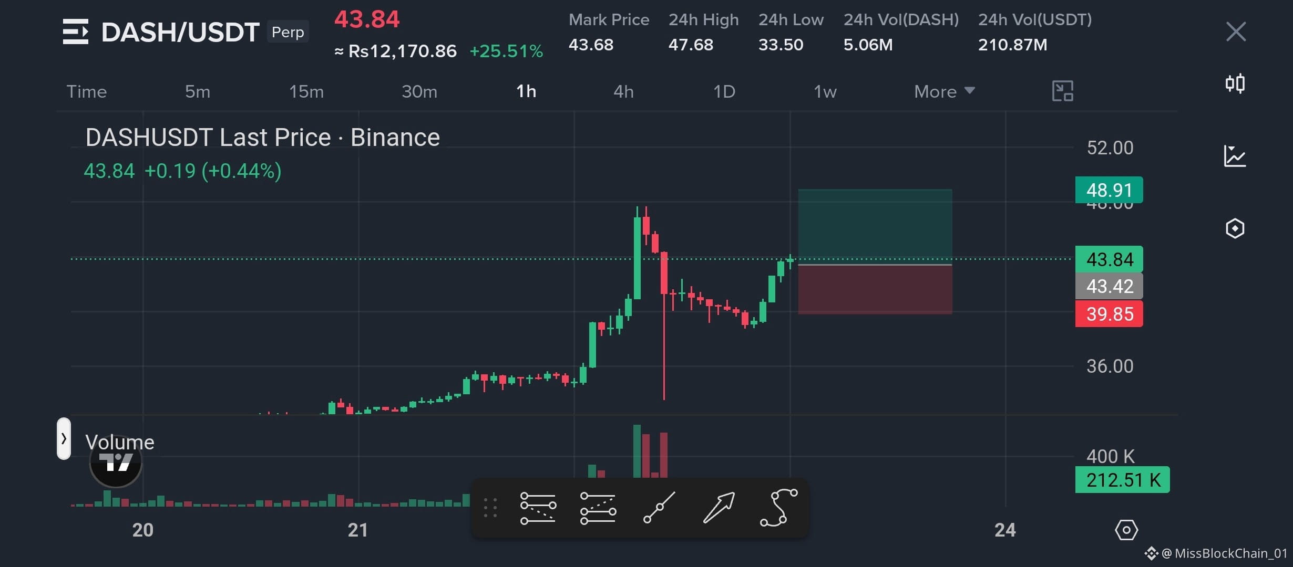Click the 48.91 take-profit price label
The width and height of the screenshot is (1293, 567).
[x=1109, y=190]
